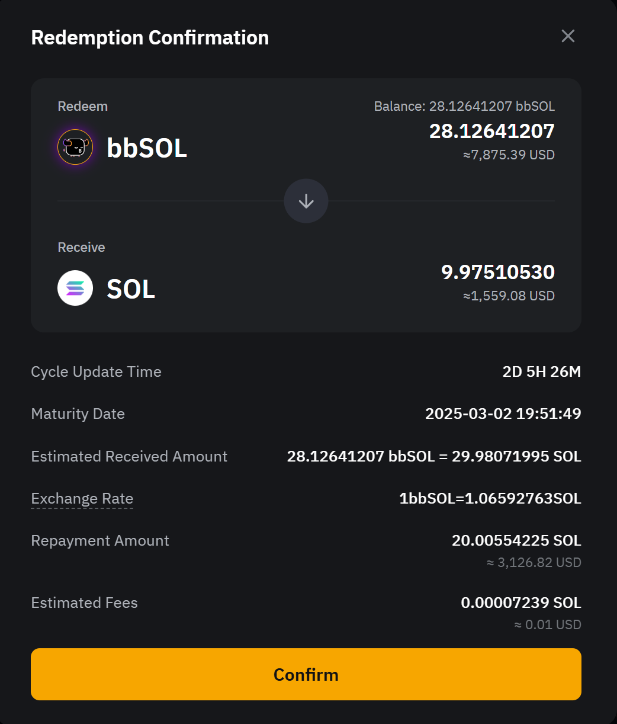This screenshot has width=617, height=724.
Task: Click the bbSOL token logo
Action: point(75,147)
